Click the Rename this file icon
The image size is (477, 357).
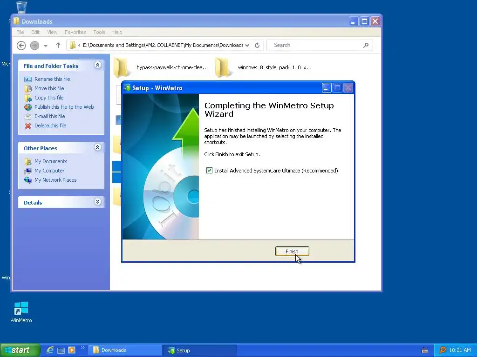click(27, 79)
